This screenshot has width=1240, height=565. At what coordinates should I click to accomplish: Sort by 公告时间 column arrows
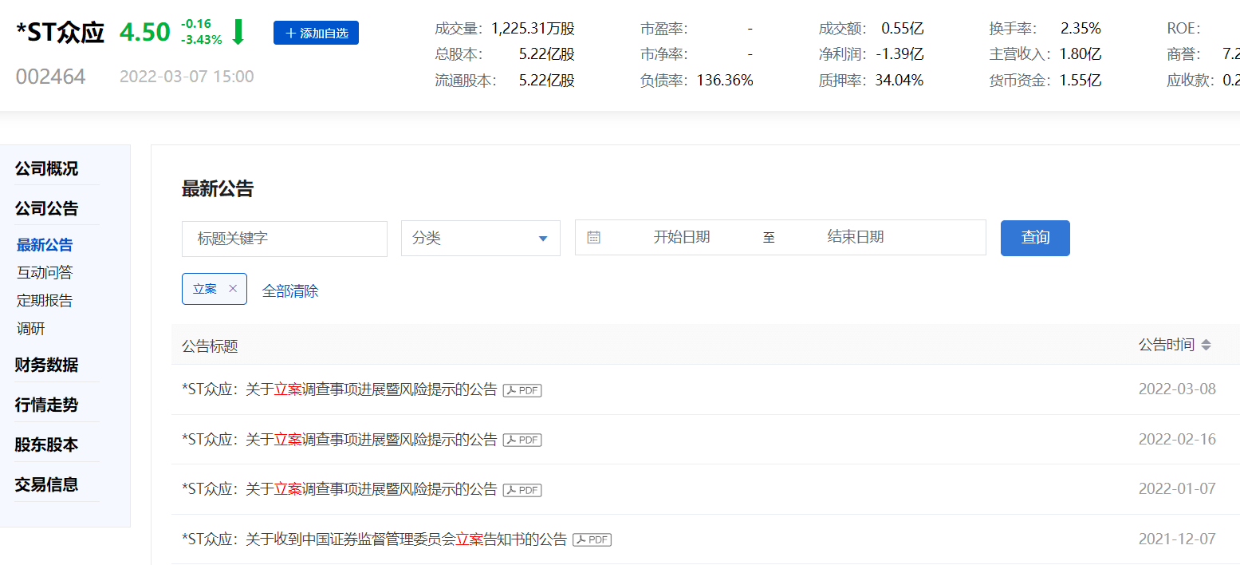[1206, 345]
